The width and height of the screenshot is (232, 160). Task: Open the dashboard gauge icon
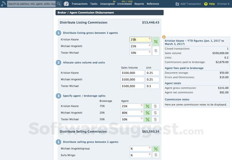click(x=66, y=4)
